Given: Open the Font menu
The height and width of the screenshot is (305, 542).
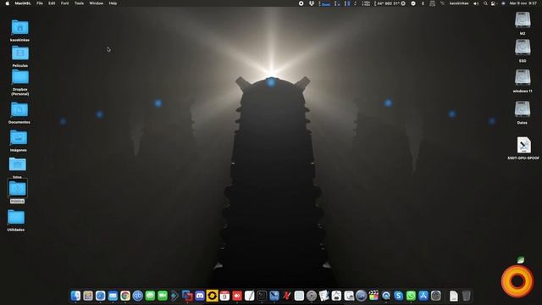Looking at the screenshot, I should (64, 3).
